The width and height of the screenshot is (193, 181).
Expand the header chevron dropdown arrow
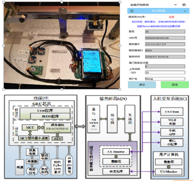point(185,11)
